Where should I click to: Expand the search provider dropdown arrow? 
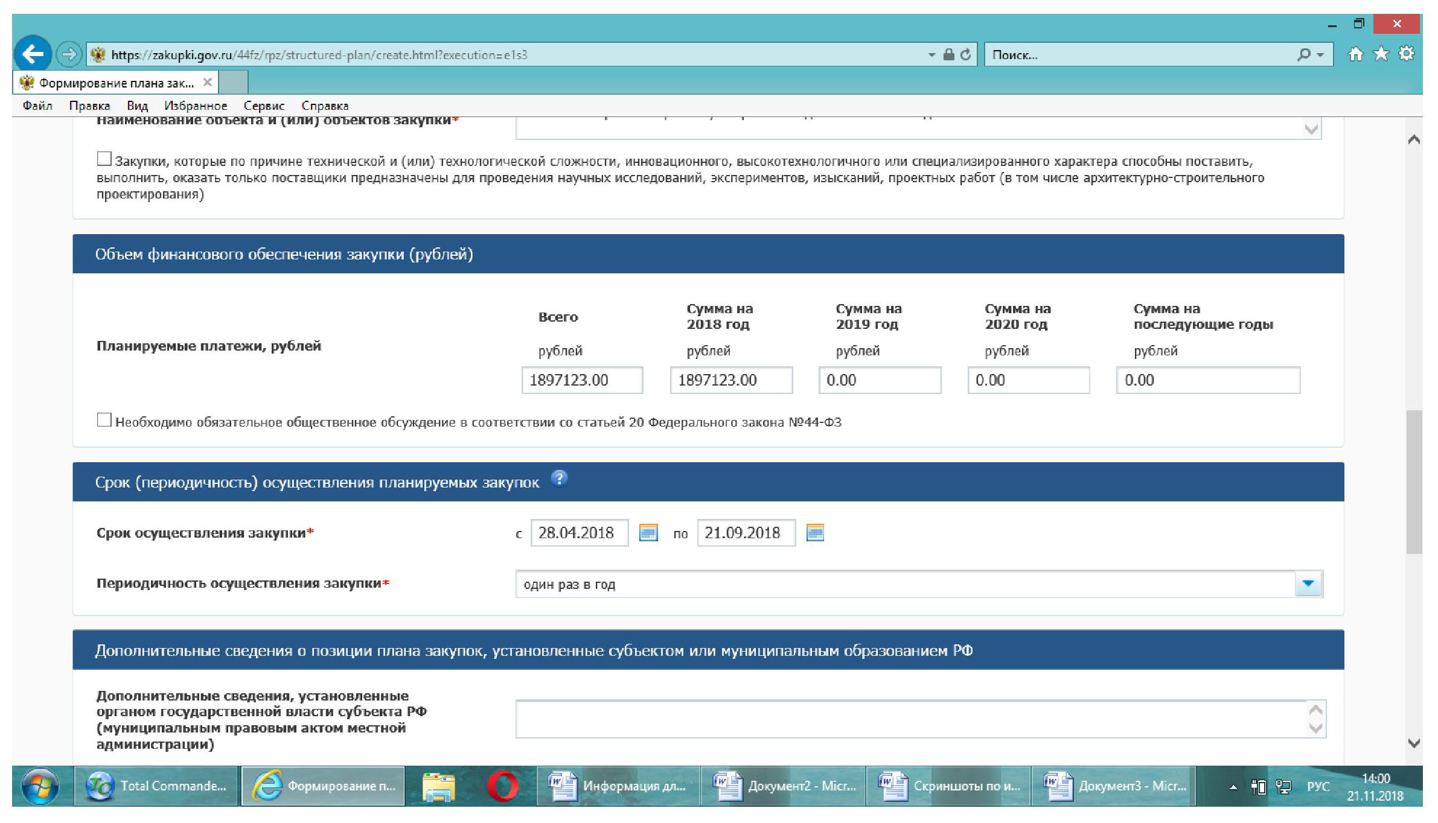[1320, 55]
